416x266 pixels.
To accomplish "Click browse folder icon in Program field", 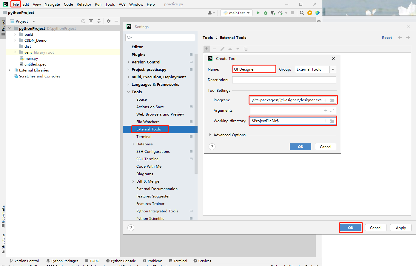I will point(332,100).
